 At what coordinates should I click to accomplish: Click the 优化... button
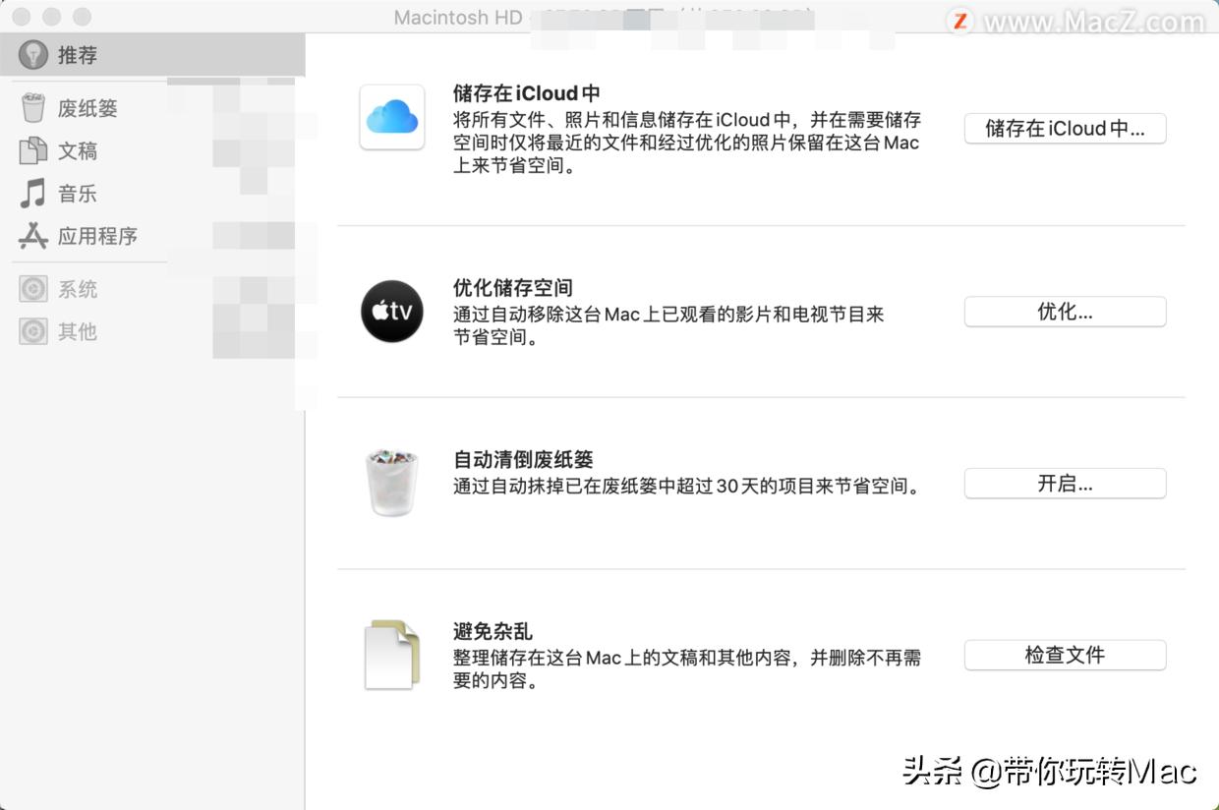pyautogui.click(x=1065, y=311)
